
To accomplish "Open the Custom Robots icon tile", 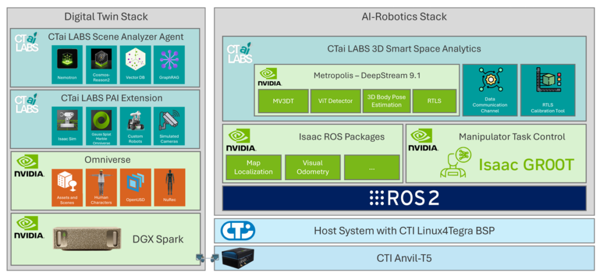I will (x=135, y=126).
